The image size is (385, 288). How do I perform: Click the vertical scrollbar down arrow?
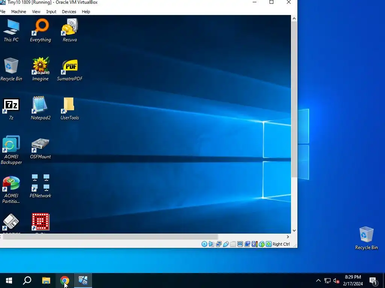294,231
